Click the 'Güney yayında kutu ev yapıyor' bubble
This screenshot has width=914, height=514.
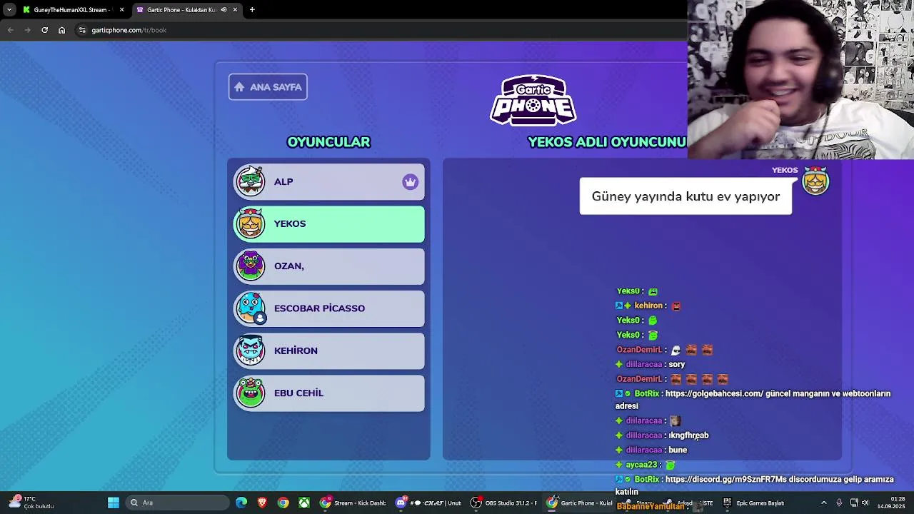coord(685,196)
